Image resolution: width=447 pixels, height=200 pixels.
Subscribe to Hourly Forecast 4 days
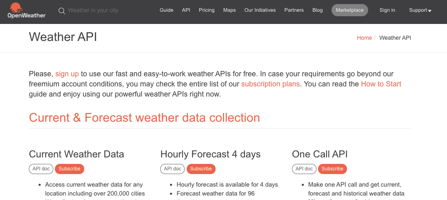pos(201,169)
